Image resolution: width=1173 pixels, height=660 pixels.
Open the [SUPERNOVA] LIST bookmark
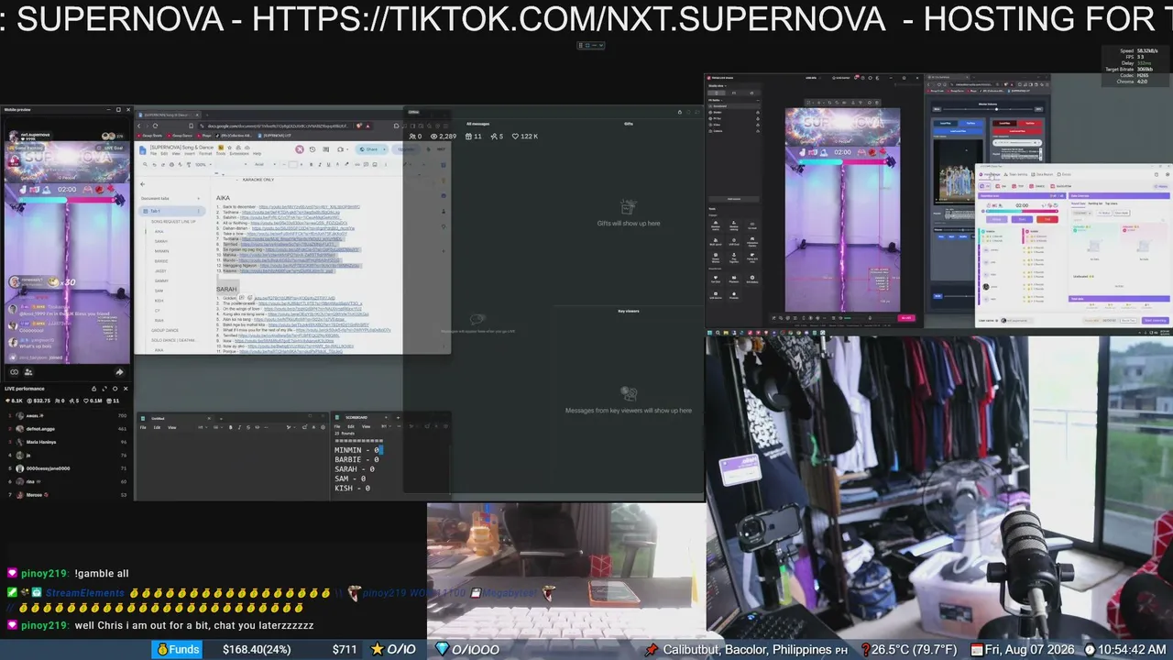(277, 136)
